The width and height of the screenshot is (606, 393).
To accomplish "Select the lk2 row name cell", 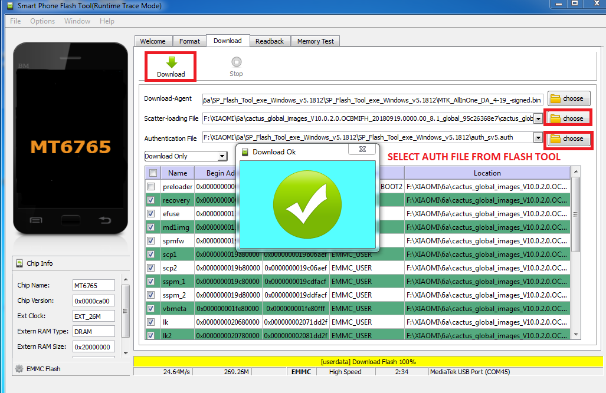I will click(178, 335).
